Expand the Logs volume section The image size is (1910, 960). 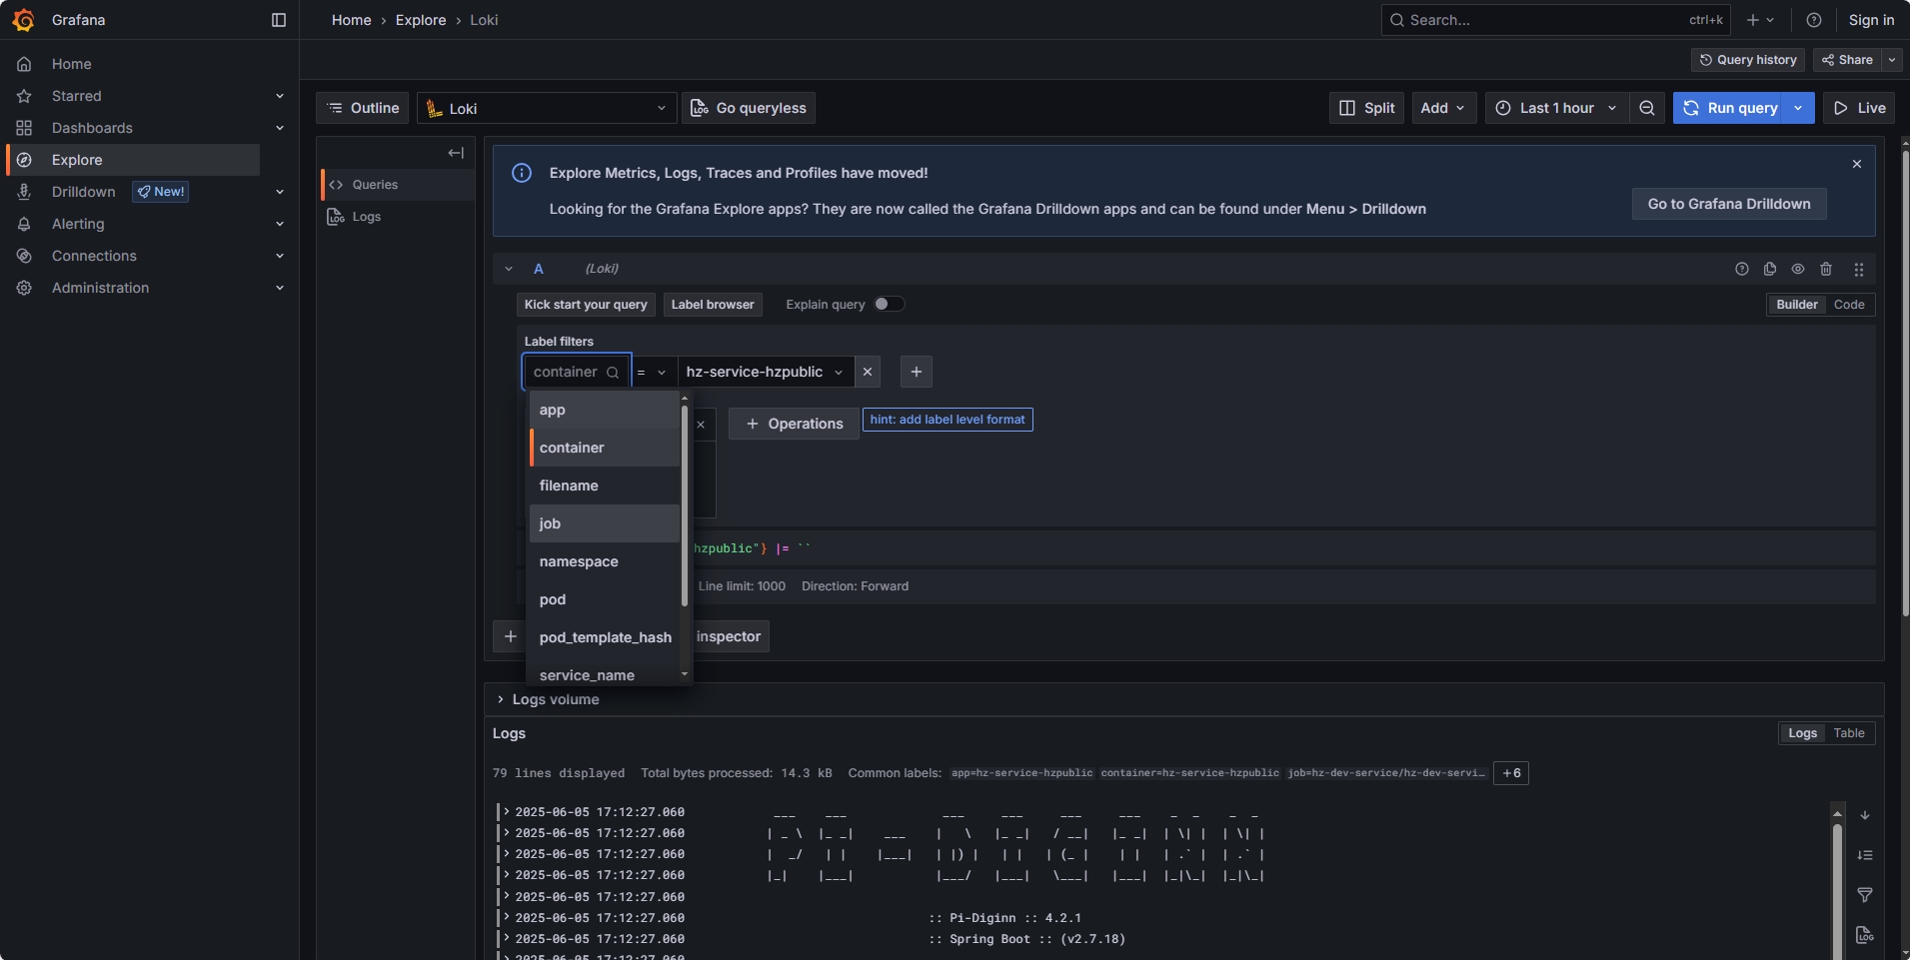coord(501,699)
